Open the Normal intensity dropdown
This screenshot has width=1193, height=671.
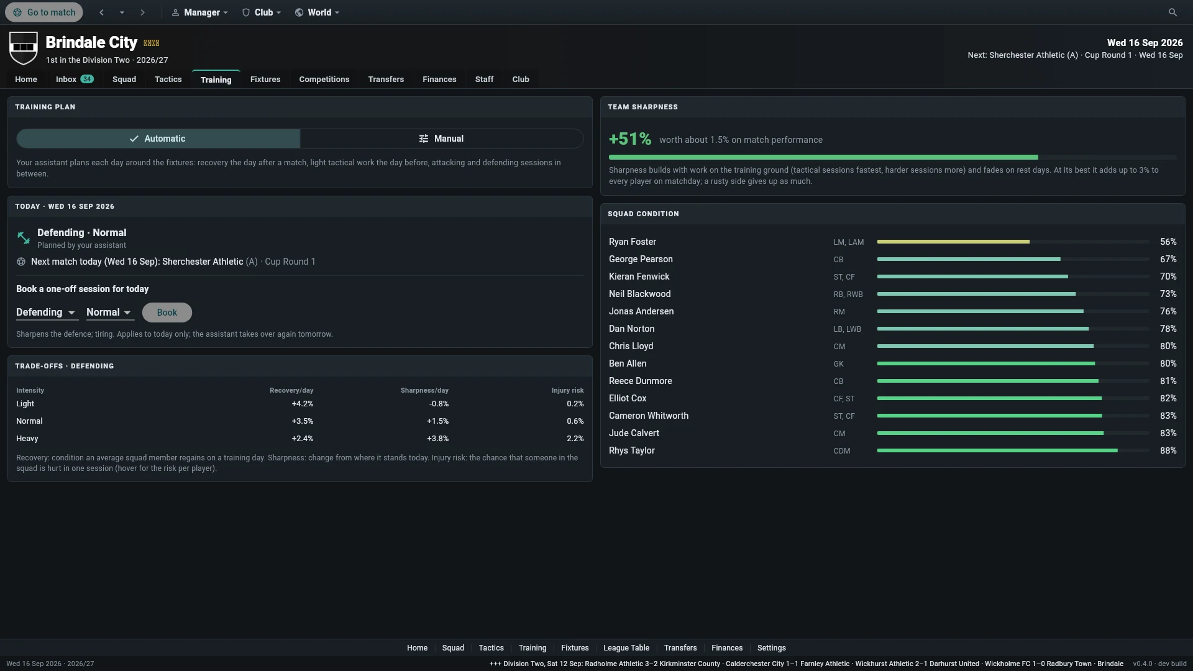[x=109, y=313]
